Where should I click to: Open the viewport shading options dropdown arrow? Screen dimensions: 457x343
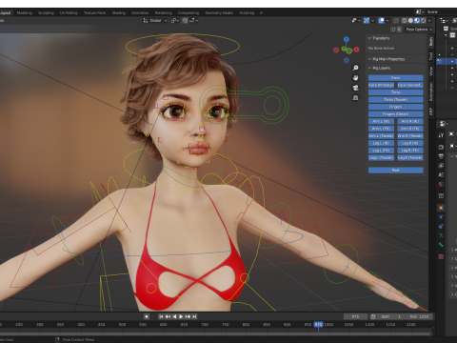(x=429, y=20)
